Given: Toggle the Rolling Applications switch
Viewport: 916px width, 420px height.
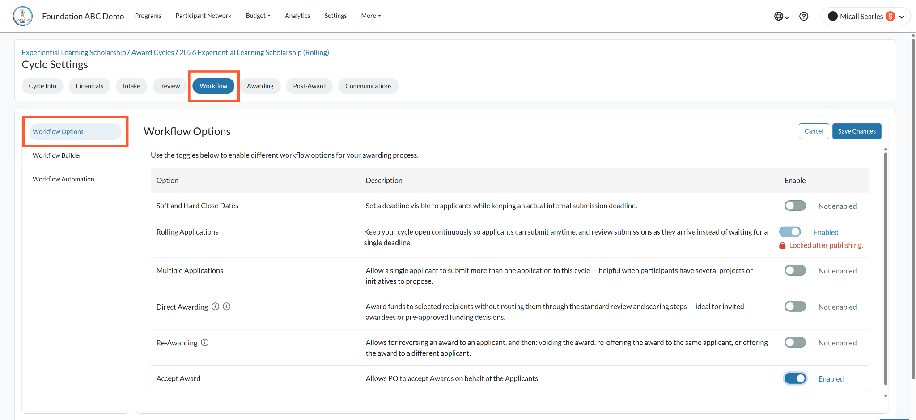Looking at the screenshot, I should pyautogui.click(x=790, y=232).
